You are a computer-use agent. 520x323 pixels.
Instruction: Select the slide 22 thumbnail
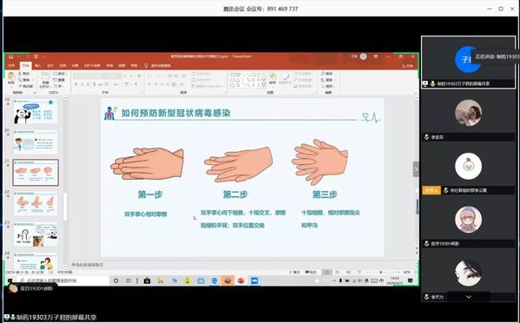point(36,204)
